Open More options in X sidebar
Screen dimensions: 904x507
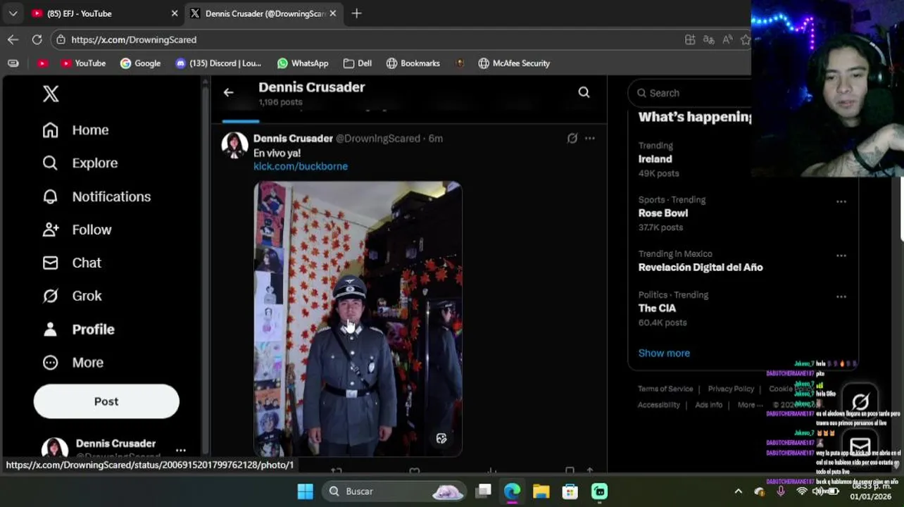[73, 363]
